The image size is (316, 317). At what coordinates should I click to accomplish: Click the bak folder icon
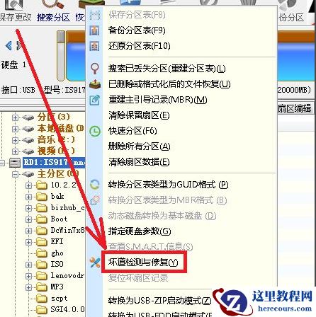click(x=42, y=197)
